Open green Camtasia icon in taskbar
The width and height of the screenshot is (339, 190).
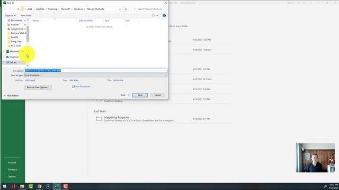click(31, 186)
